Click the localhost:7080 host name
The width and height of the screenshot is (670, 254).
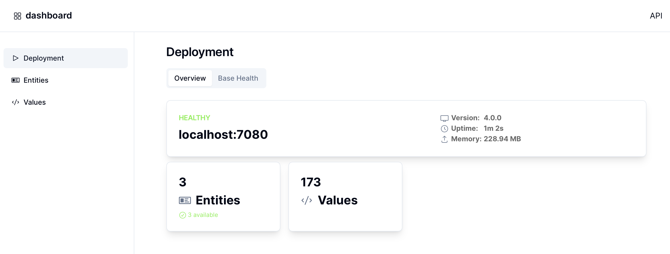pos(223,135)
